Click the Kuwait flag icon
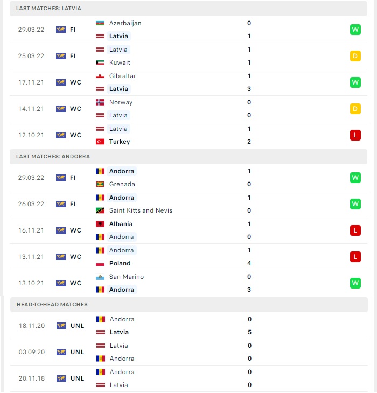 coord(100,62)
